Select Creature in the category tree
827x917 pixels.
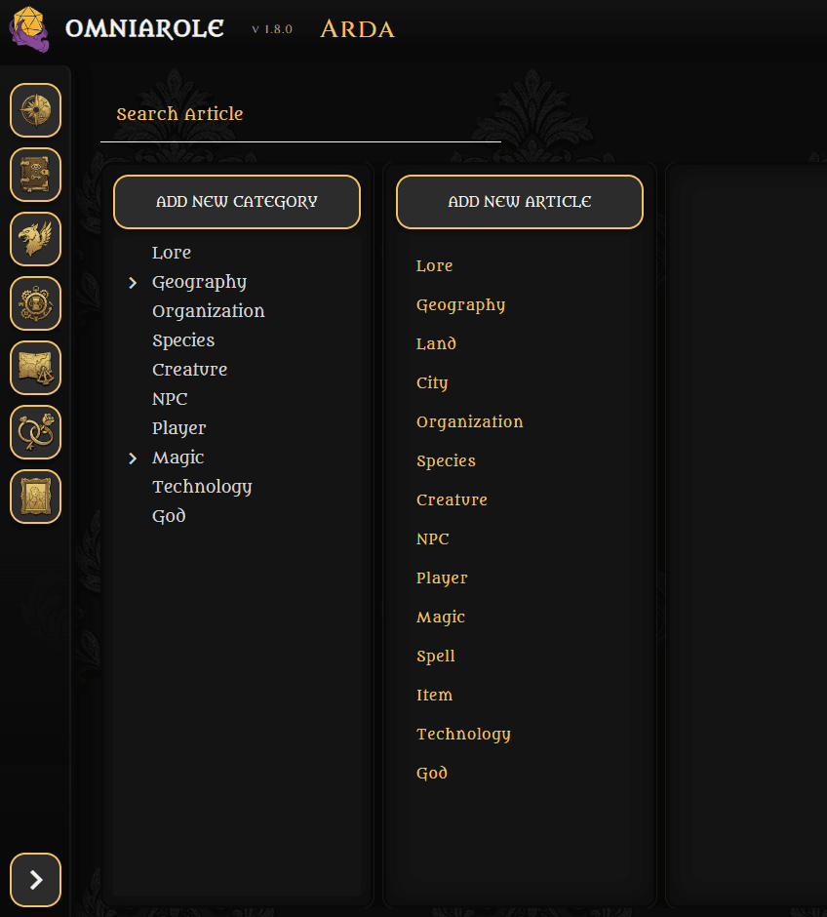[190, 370]
